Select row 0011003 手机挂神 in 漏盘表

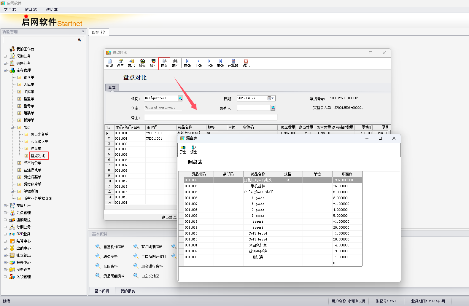[x=270, y=186]
